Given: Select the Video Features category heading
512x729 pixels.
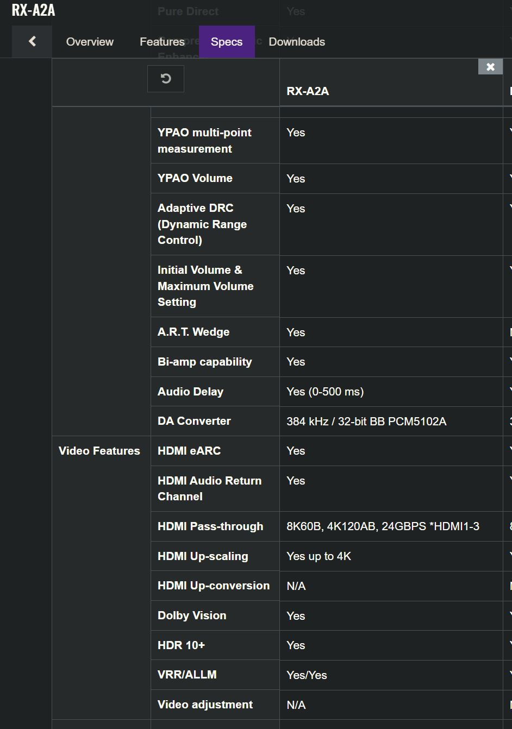Looking at the screenshot, I should 99,451.
